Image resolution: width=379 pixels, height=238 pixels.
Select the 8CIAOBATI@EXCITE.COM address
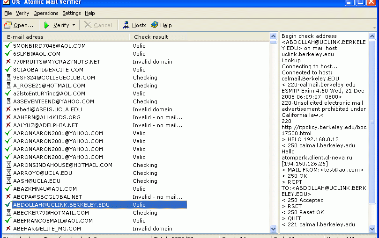tap(48, 70)
